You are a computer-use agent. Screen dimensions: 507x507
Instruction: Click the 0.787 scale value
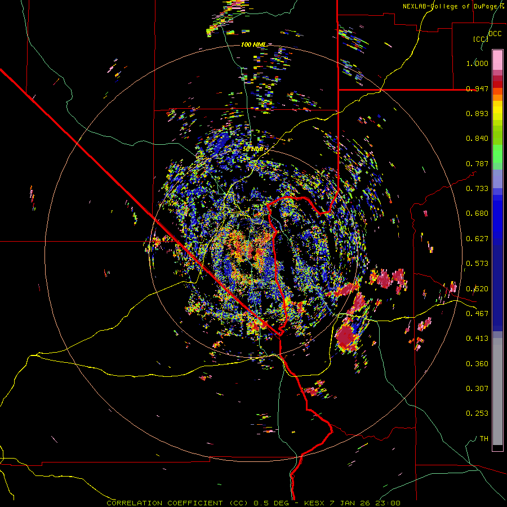coord(477,163)
